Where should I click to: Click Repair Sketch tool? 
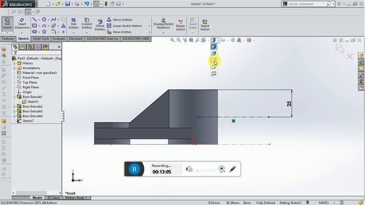180,25
